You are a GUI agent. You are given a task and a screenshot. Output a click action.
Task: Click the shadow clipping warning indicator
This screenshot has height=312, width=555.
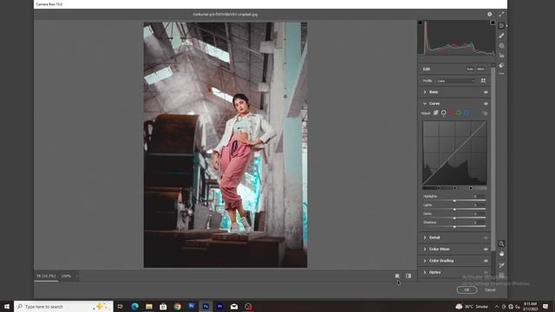click(421, 23)
